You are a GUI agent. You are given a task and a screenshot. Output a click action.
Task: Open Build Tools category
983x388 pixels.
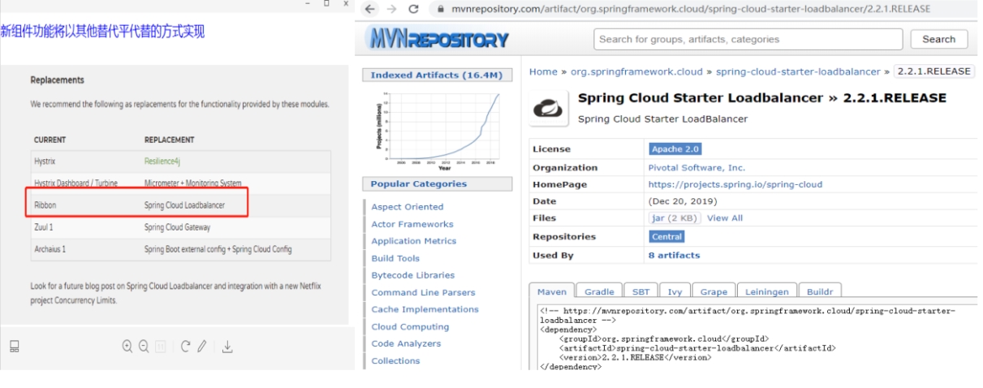(x=395, y=258)
